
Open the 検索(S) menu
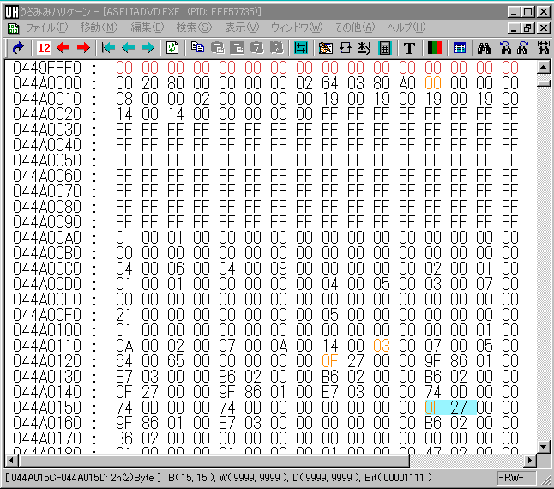pyautogui.click(x=193, y=27)
